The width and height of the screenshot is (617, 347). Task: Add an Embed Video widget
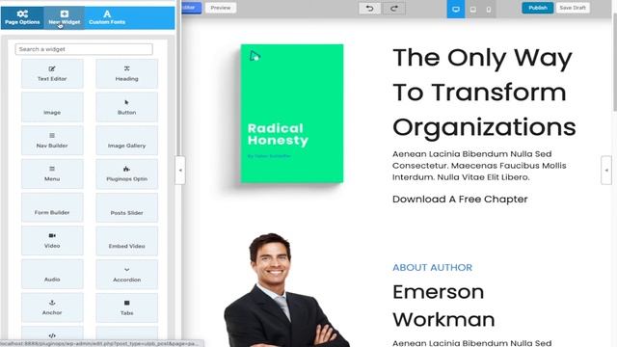point(126,241)
